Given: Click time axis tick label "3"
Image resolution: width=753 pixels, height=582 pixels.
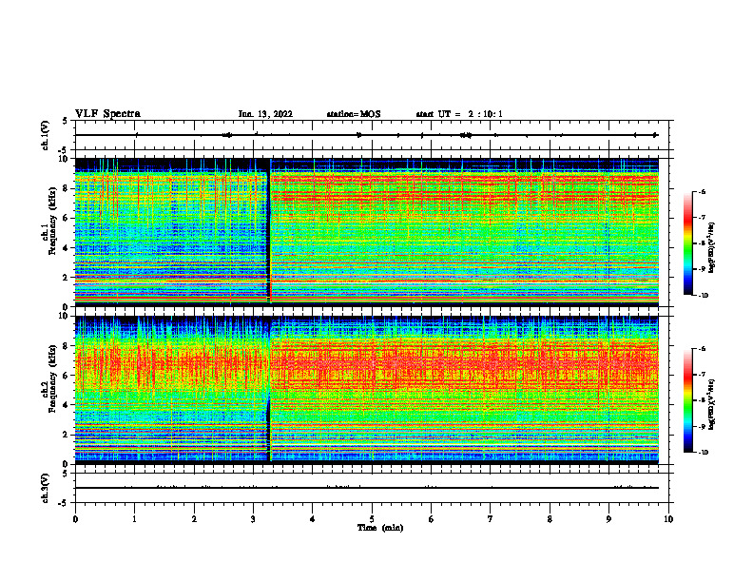Looking at the screenshot, I should click(x=253, y=519).
